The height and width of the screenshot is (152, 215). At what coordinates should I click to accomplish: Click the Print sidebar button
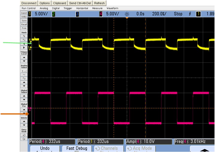(24, 28)
